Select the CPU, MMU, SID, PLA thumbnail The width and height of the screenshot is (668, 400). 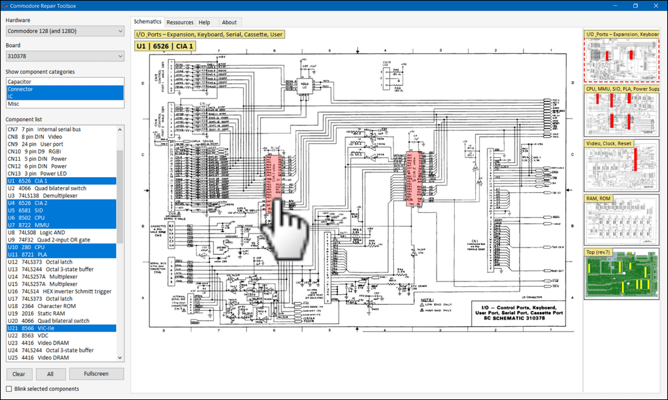click(621, 110)
